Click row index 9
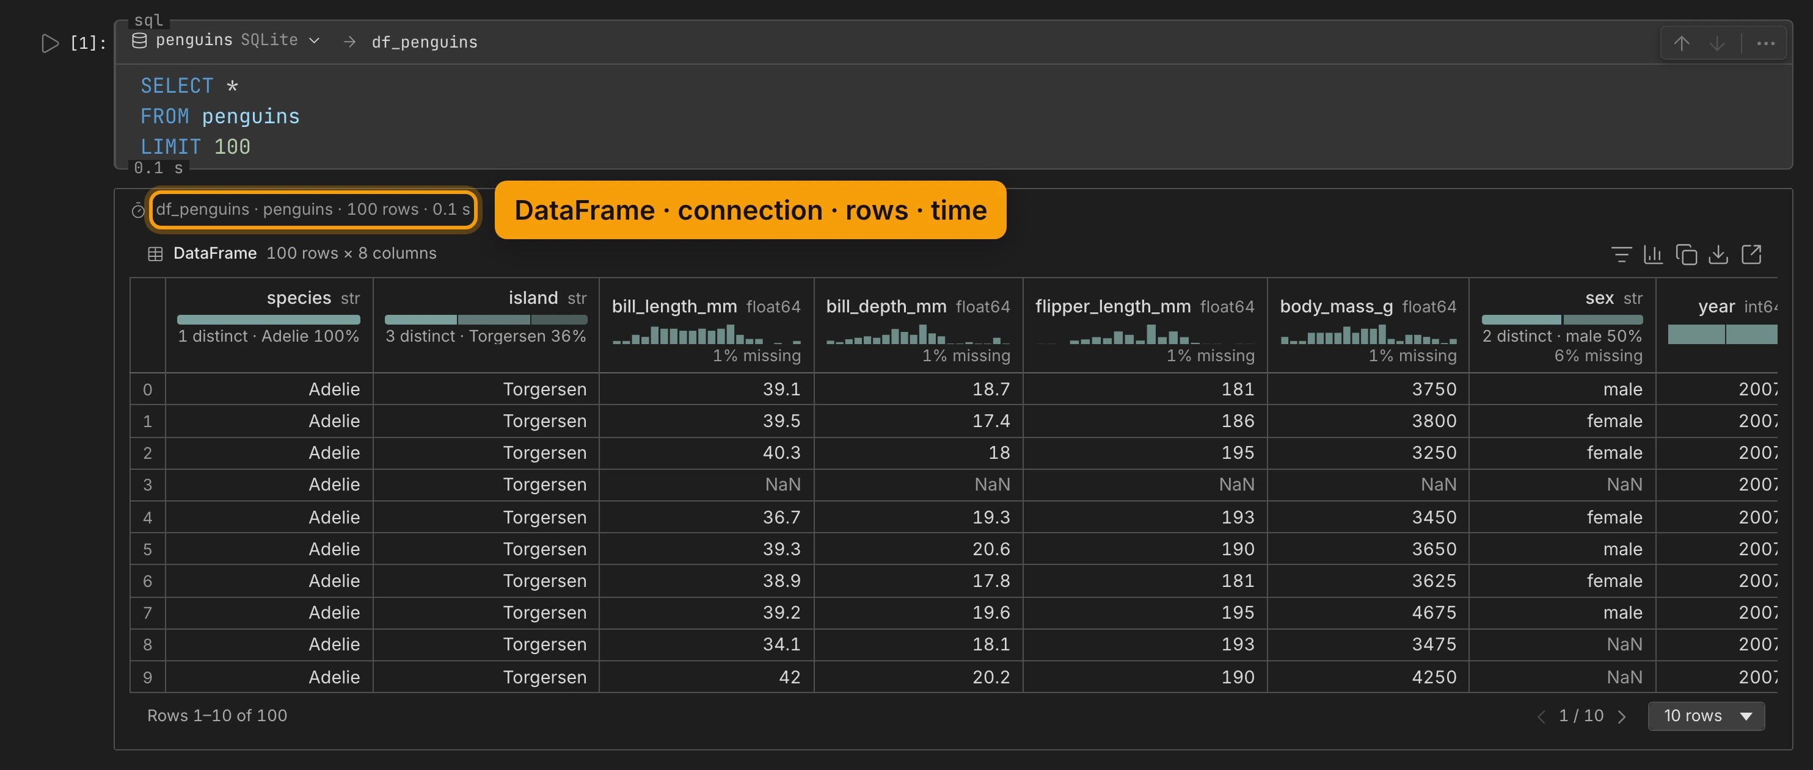The height and width of the screenshot is (770, 1813). pos(147,677)
